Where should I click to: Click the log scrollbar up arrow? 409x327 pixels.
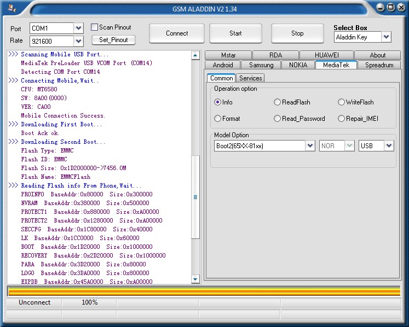coord(195,55)
